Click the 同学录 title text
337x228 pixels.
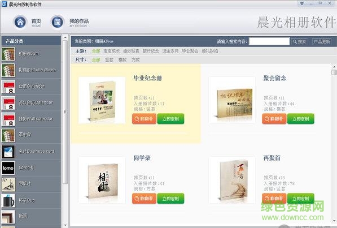click(x=142, y=158)
